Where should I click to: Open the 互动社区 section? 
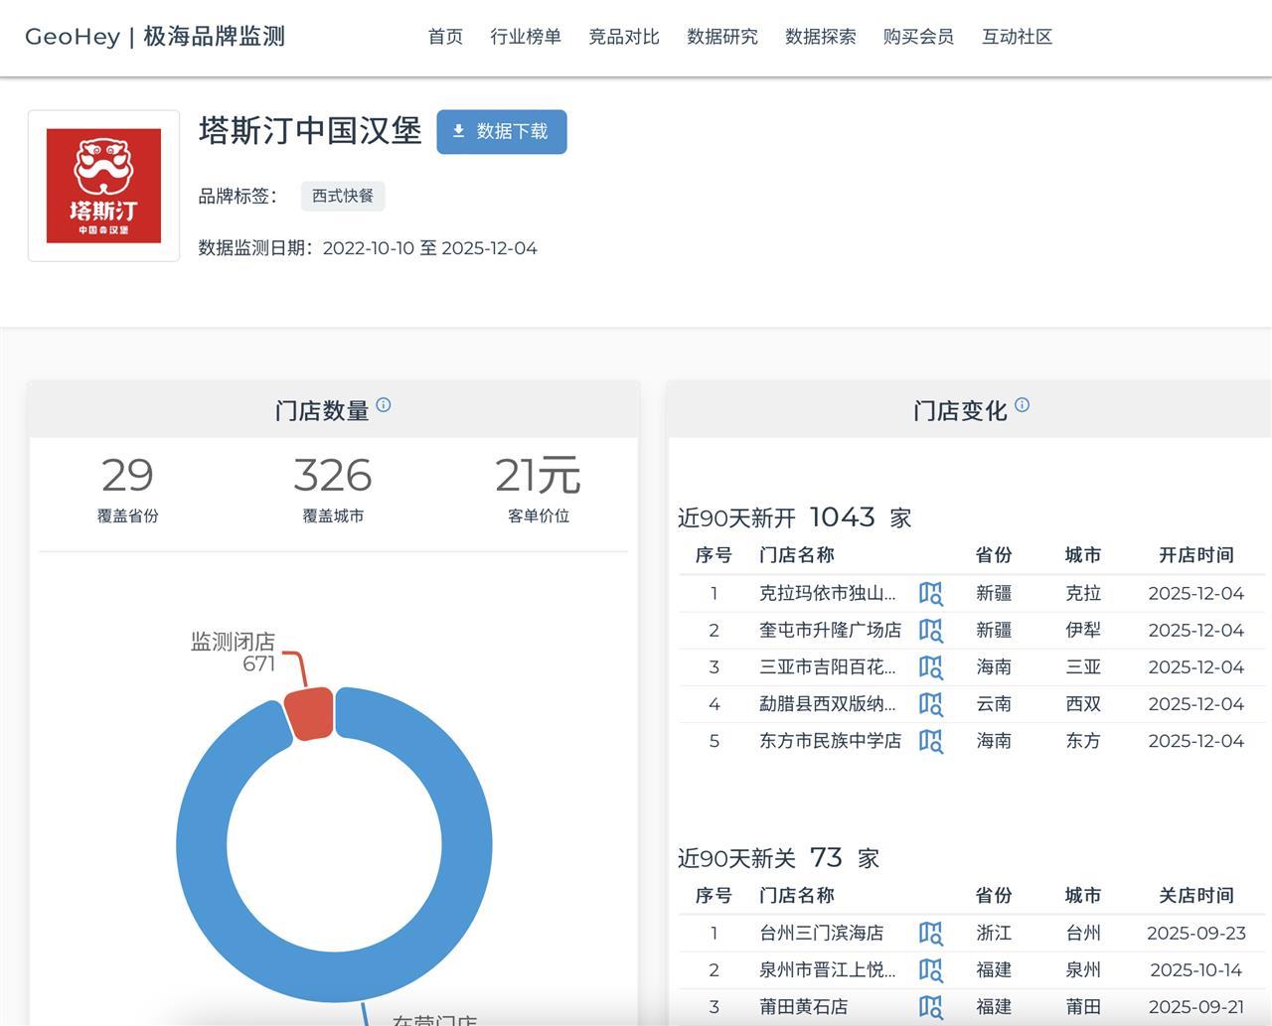1016,37
